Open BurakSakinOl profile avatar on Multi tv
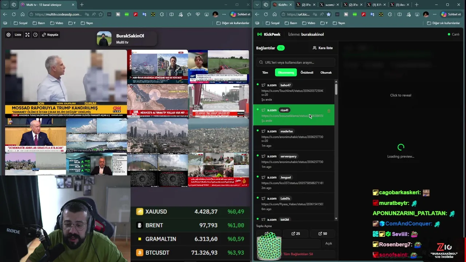466x262 pixels. [104, 39]
